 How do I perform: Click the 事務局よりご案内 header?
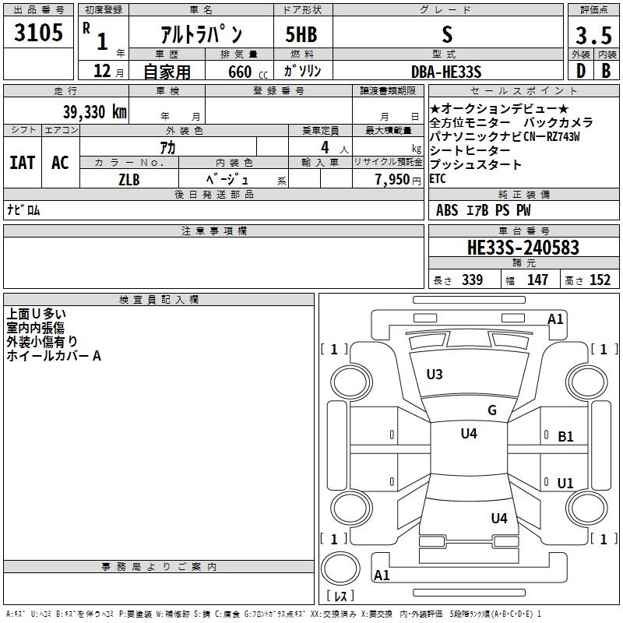pyautogui.click(x=159, y=567)
